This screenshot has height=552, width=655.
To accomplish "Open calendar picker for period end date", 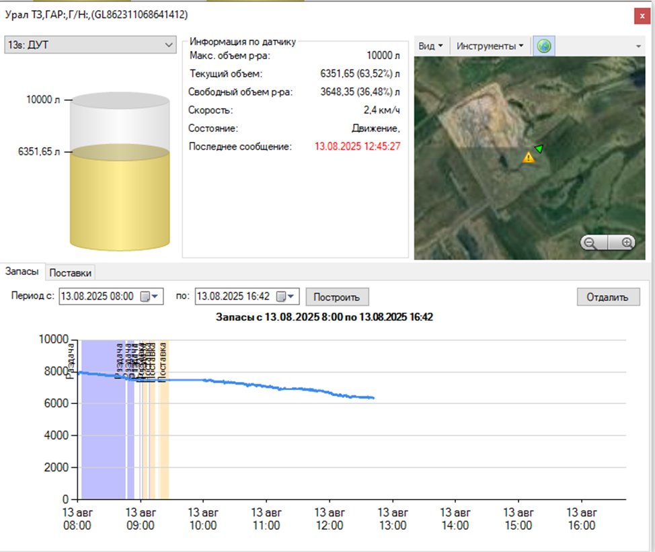I will (285, 297).
